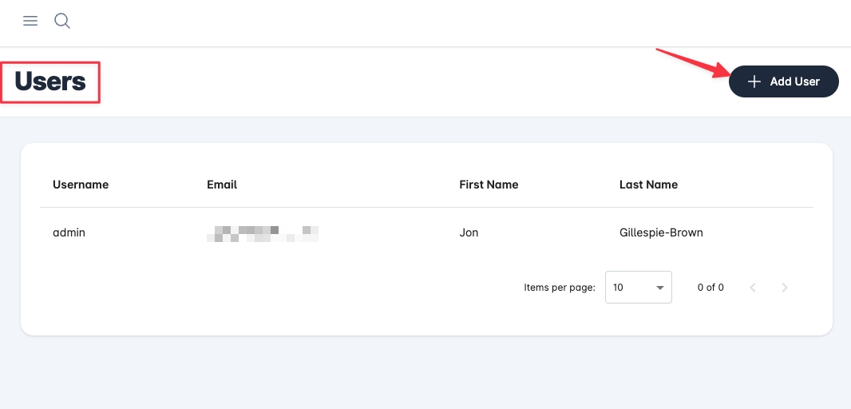Click the blurred email address cell
Screen dimensions: 851x409
(263, 233)
